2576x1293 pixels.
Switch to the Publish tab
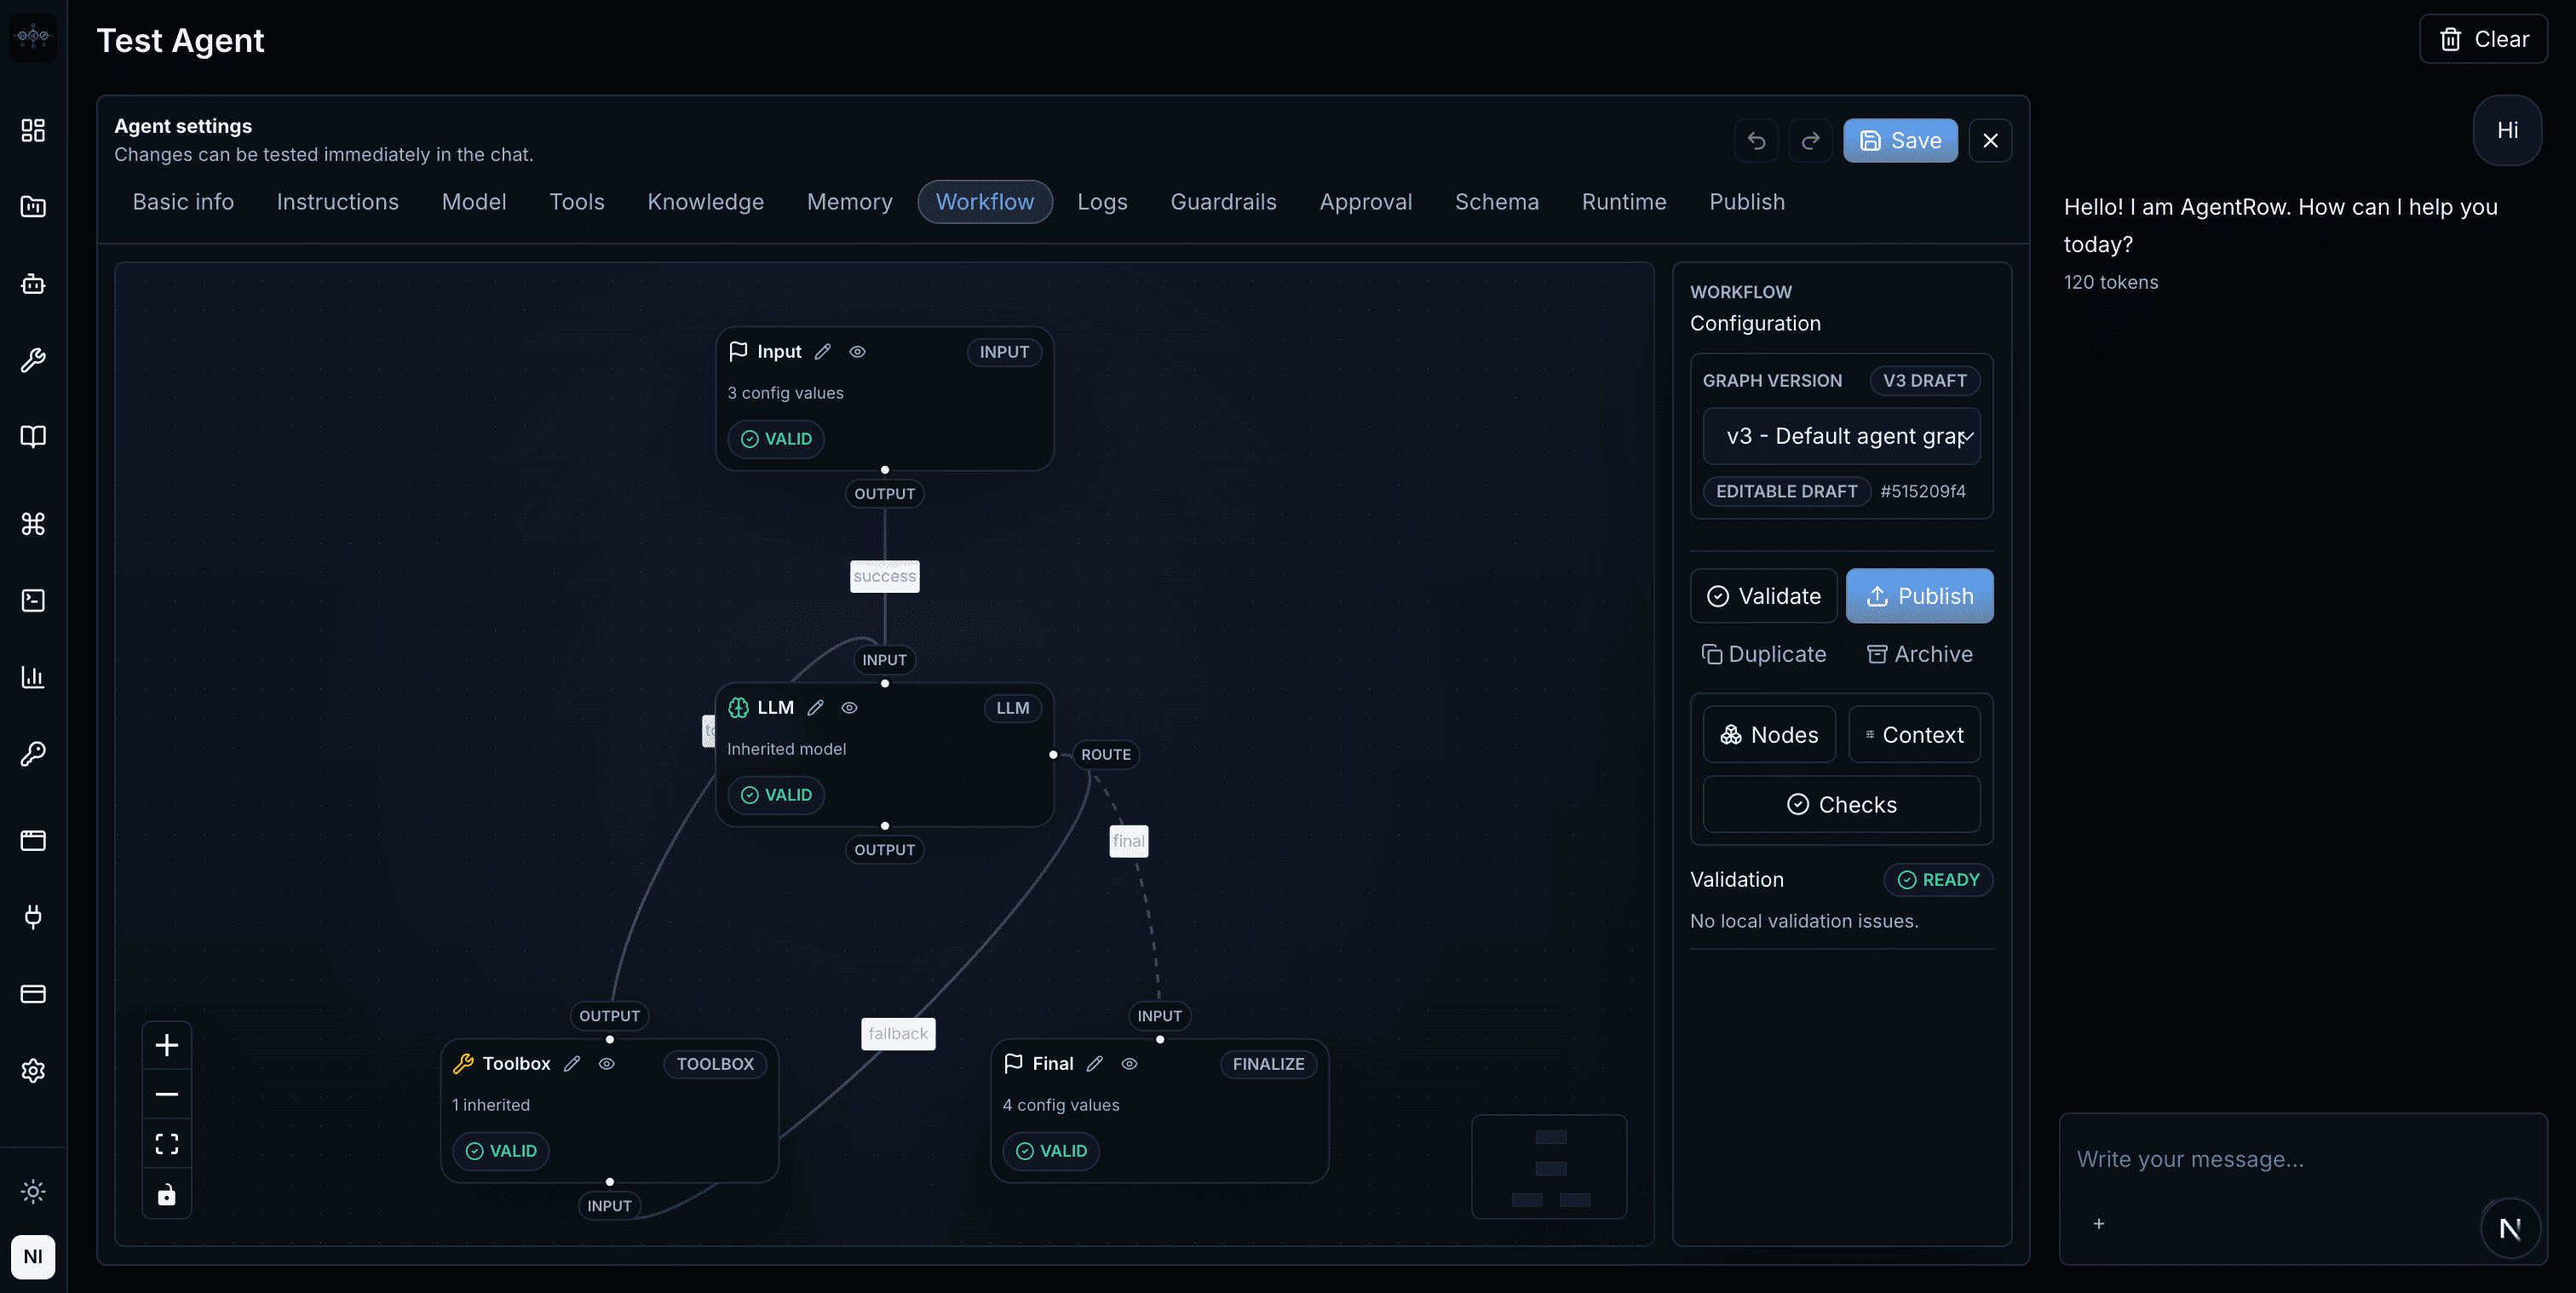click(x=1747, y=202)
